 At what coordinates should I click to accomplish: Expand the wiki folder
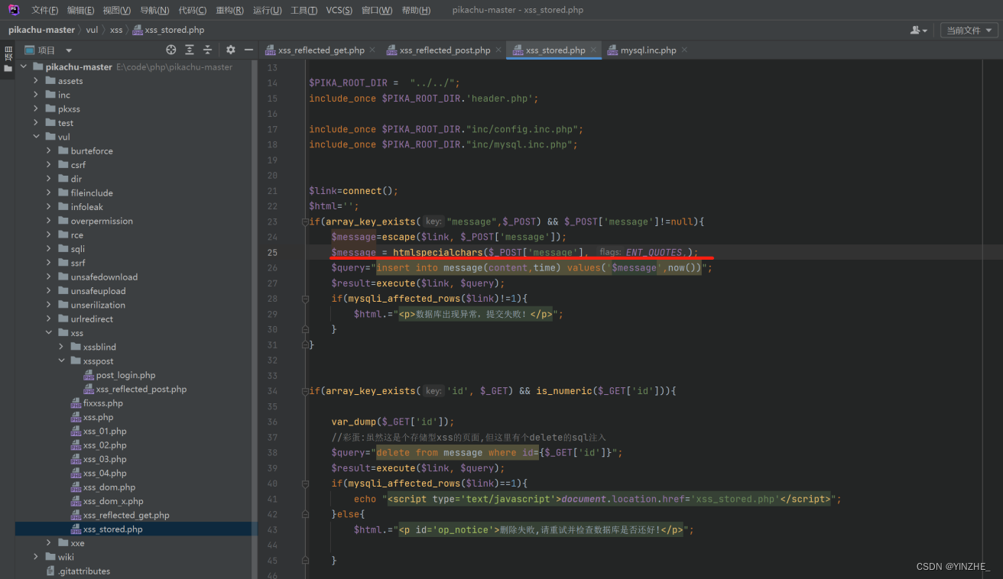pyautogui.click(x=36, y=557)
